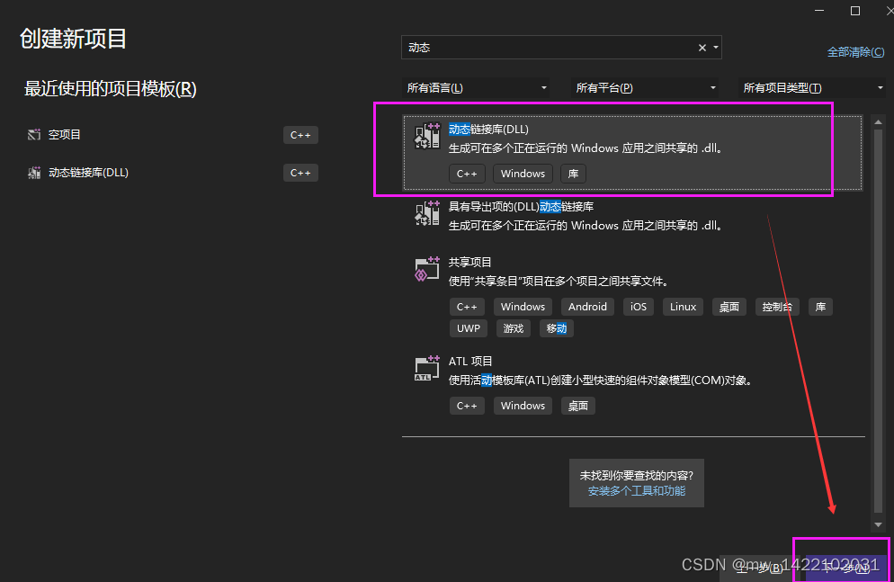Select the 动态链接库(DLL) template icon
This screenshot has height=582, width=894.
tap(426, 138)
